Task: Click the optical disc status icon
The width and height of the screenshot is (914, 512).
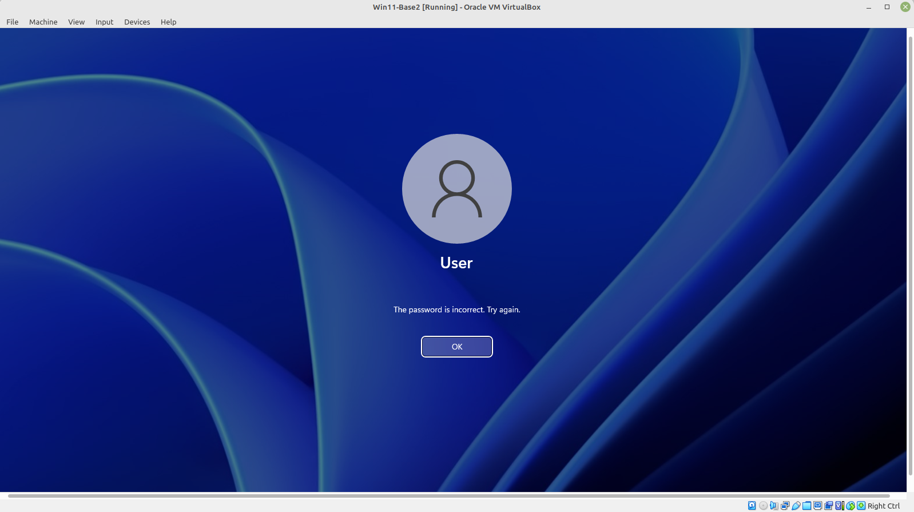Action: [763, 506]
